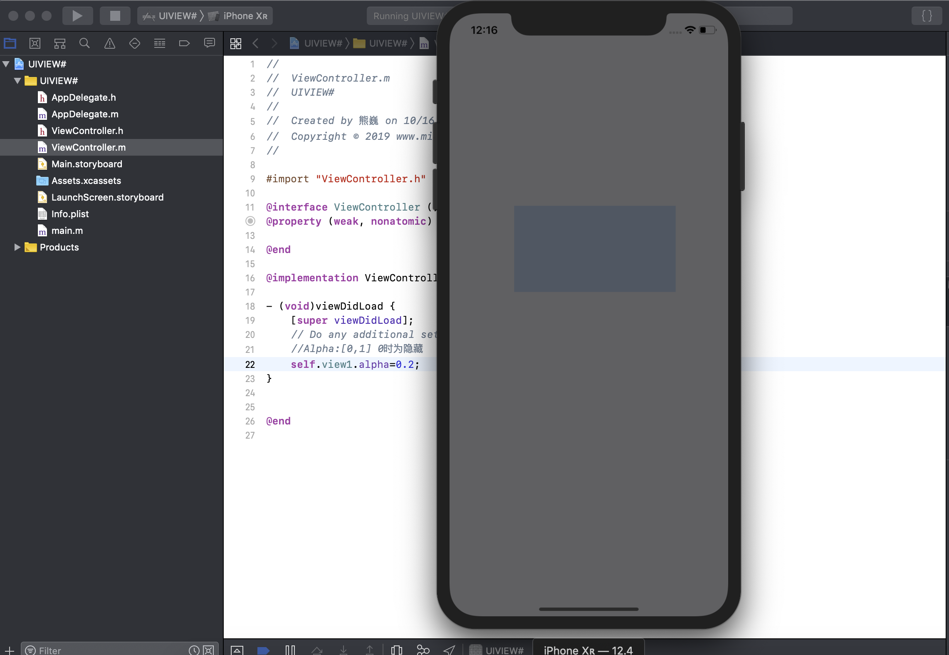
Task: Select AppDelegate.h in the navigator
Action: pos(77,97)
